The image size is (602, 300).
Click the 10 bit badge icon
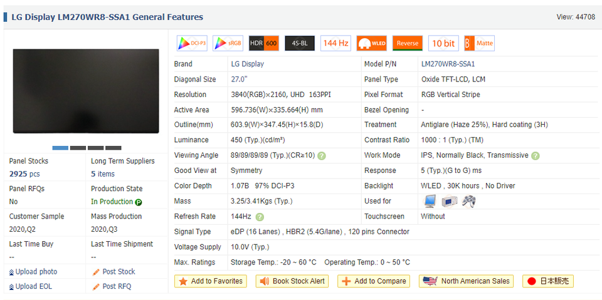pos(443,43)
